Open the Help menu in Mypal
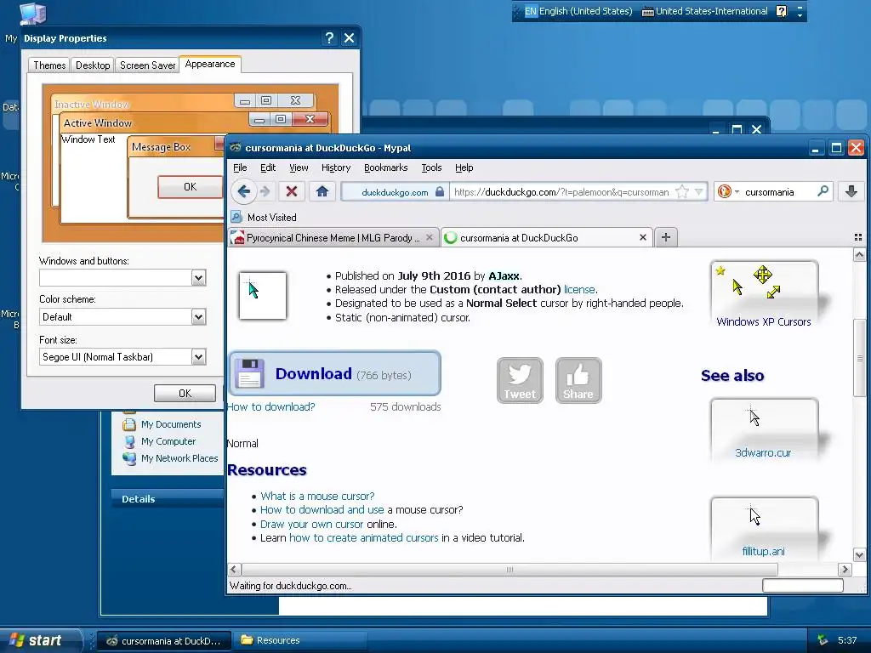This screenshot has height=653, width=871. pos(464,168)
